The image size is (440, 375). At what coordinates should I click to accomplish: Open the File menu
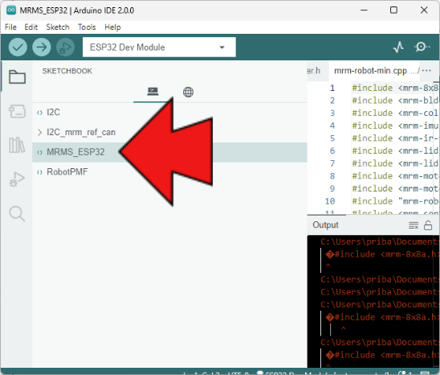[x=10, y=27]
